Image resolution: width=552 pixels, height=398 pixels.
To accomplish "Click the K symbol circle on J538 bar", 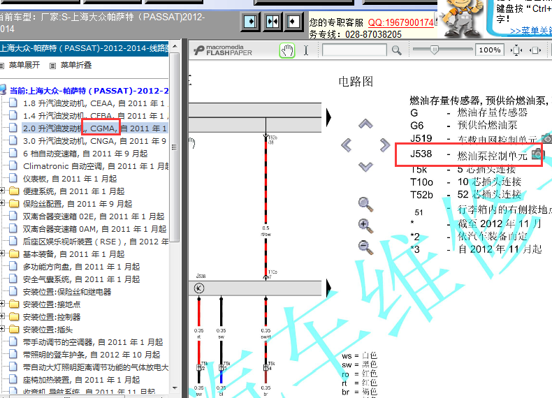I will point(199,288).
